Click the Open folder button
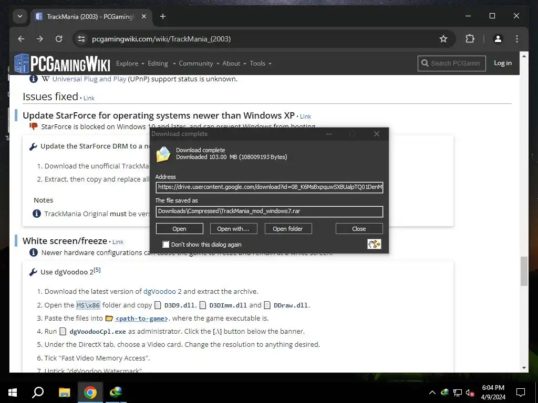538x403 pixels. pyautogui.click(x=288, y=229)
